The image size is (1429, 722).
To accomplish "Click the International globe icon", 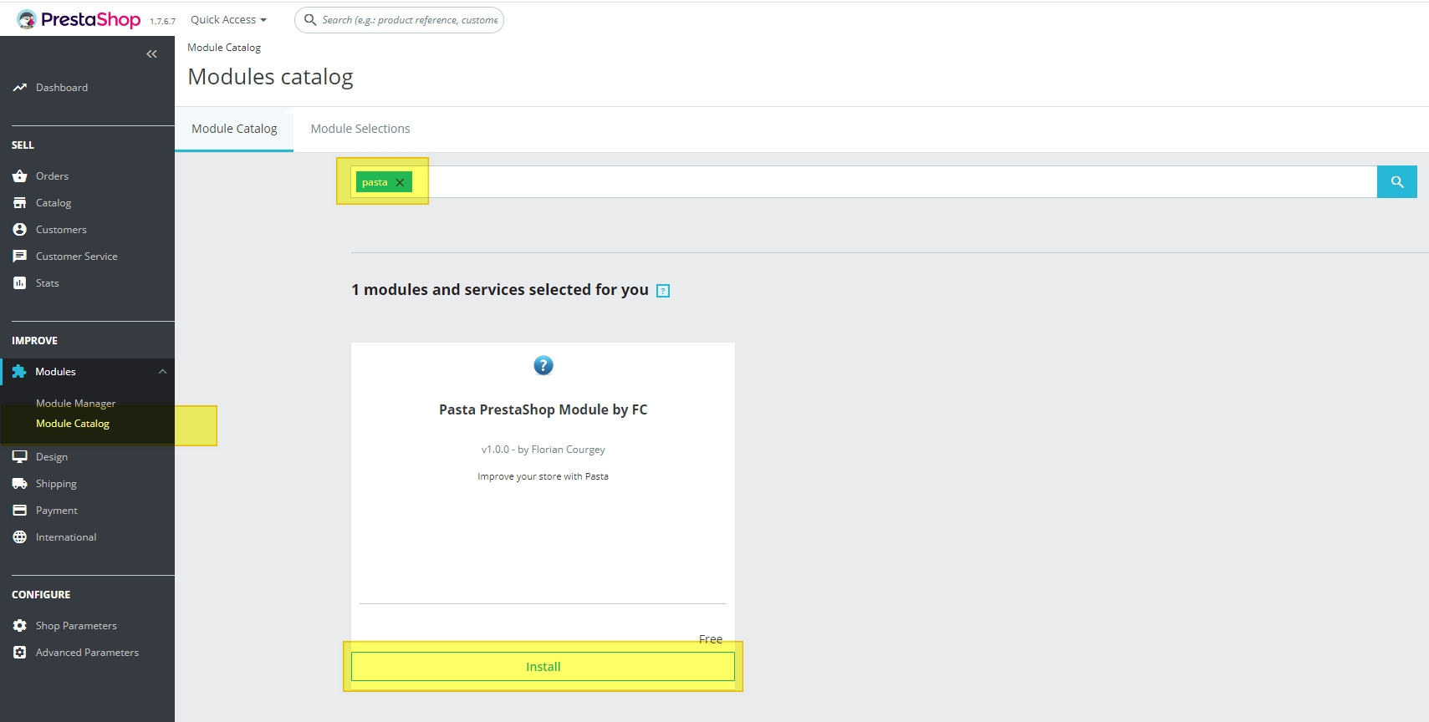I will click(x=20, y=537).
